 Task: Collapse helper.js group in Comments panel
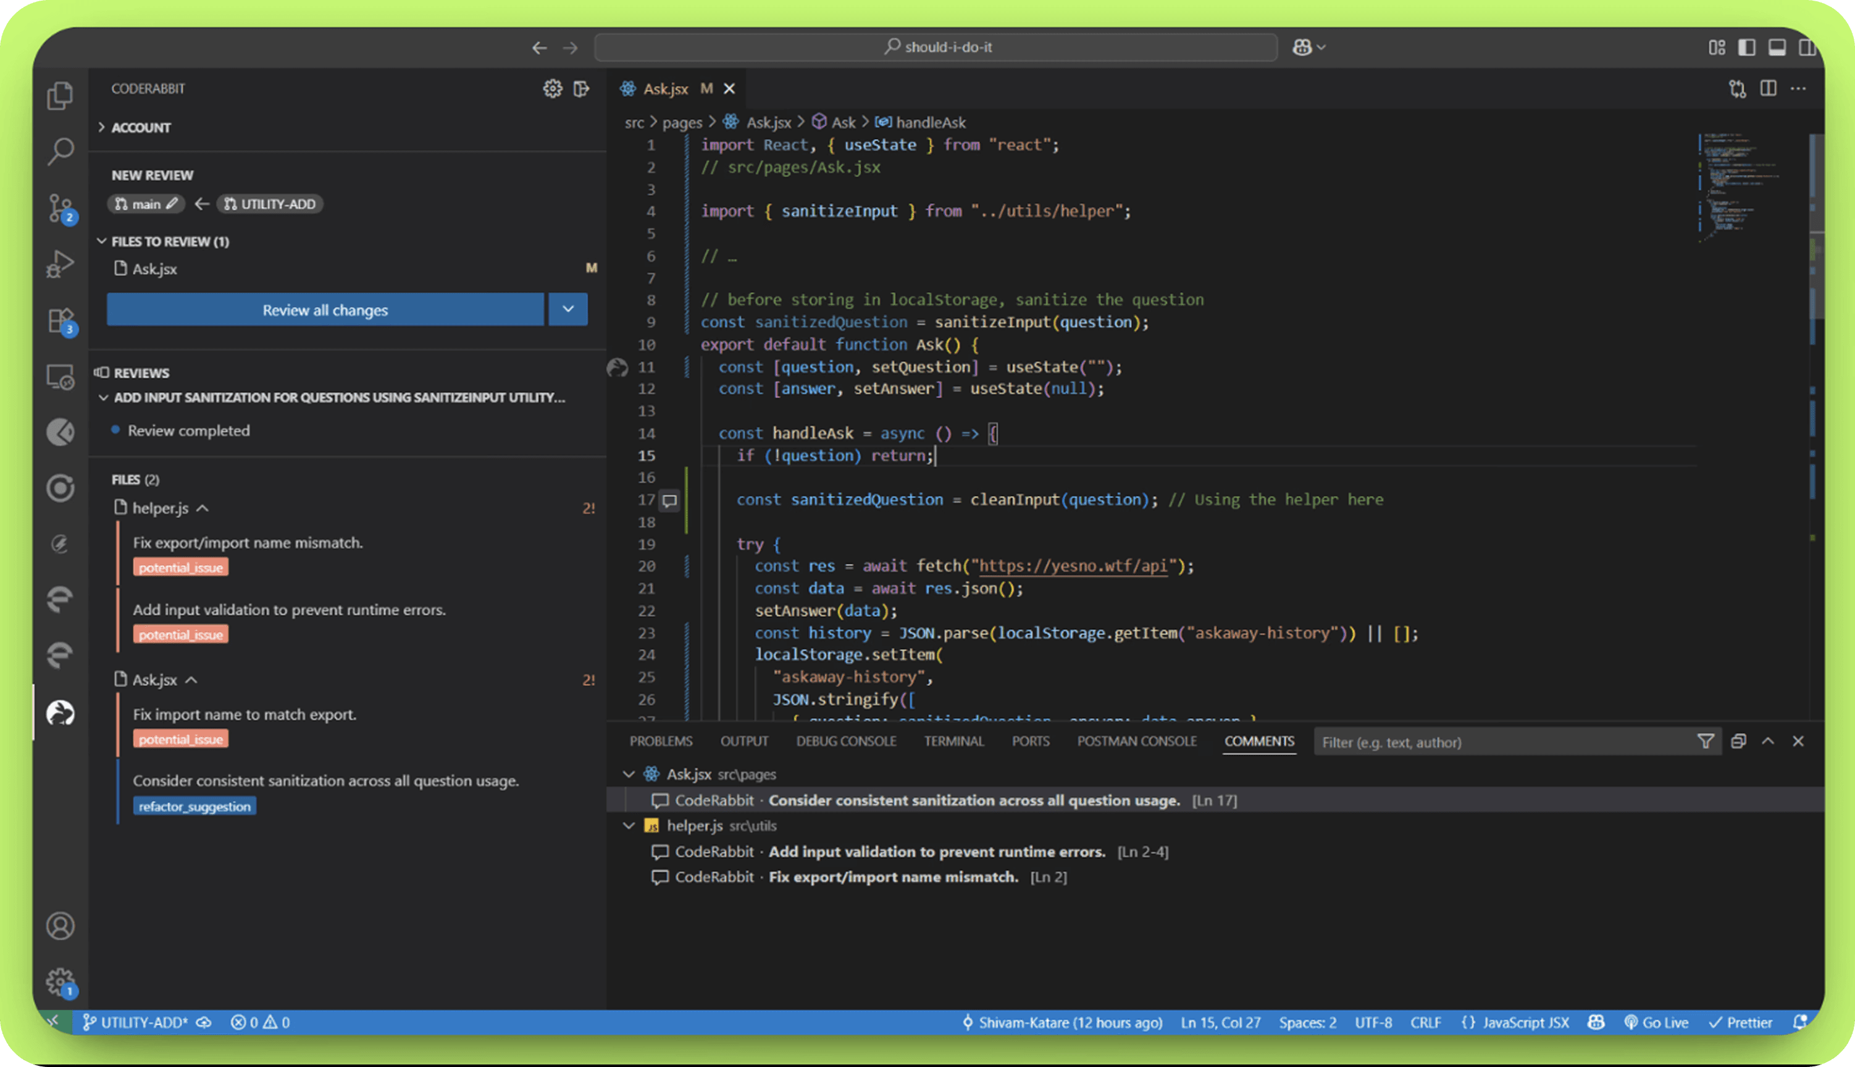coord(628,826)
